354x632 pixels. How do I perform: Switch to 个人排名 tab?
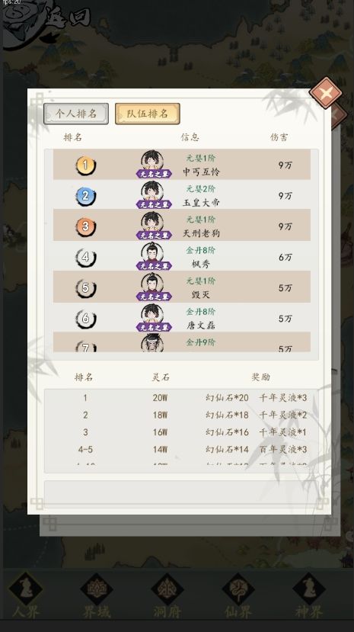tap(76, 114)
